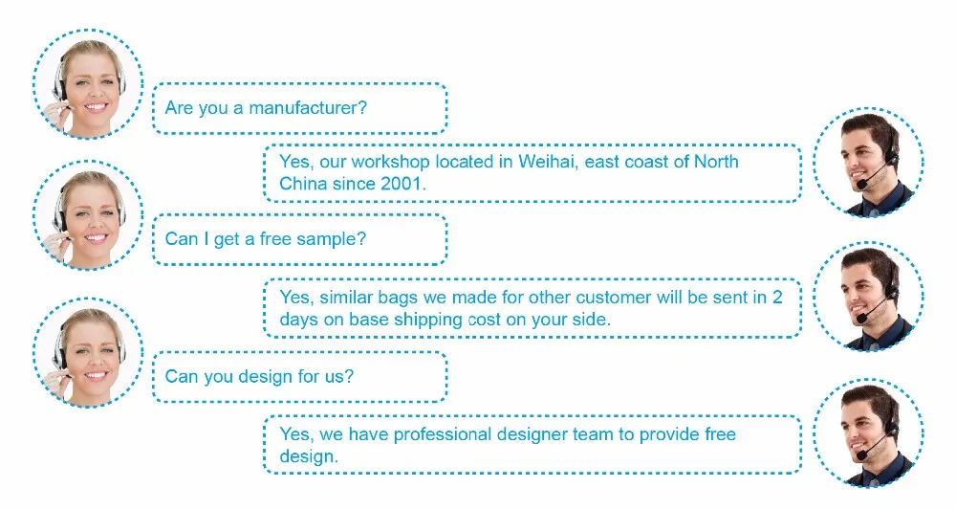Click the bottom female agent avatar
This screenshot has width=956, height=510.
click(x=88, y=353)
